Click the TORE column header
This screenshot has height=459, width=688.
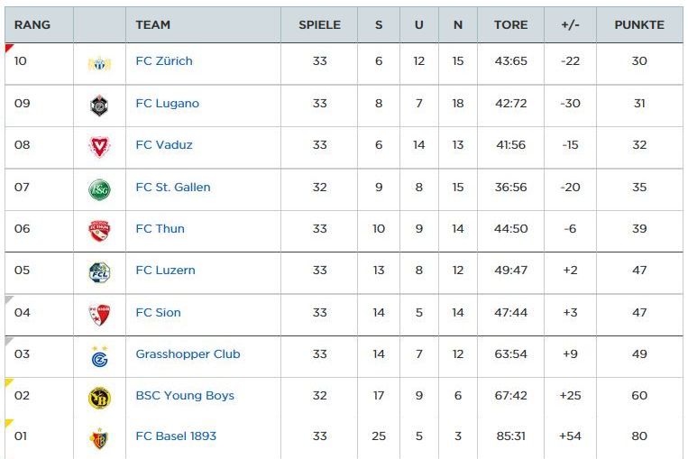click(510, 25)
